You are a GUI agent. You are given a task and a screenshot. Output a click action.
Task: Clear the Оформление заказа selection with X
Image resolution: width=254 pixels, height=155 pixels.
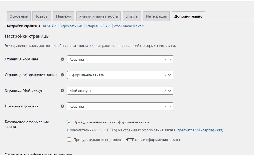coord(165,75)
